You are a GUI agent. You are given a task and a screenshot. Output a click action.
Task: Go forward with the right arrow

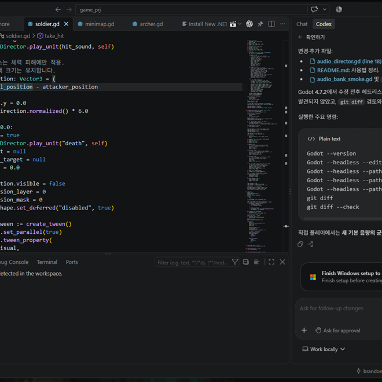tap(69, 9)
